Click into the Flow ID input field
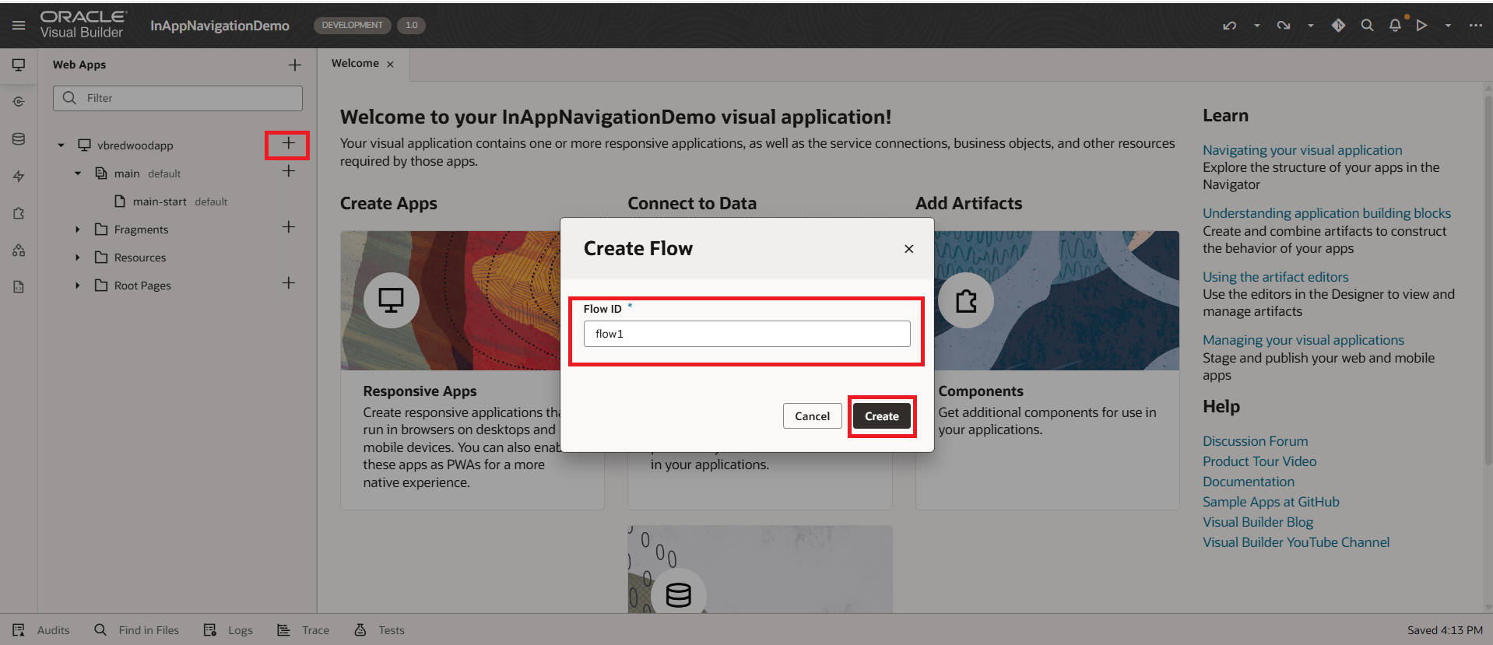This screenshot has height=645, width=1493. (x=746, y=334)
